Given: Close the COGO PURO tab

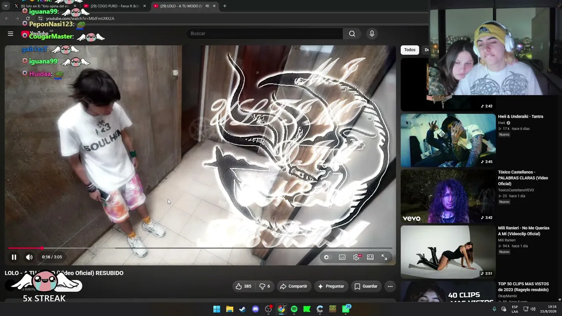Looking at the screenshot, I should pyautogui.click(x=144, y=6).
